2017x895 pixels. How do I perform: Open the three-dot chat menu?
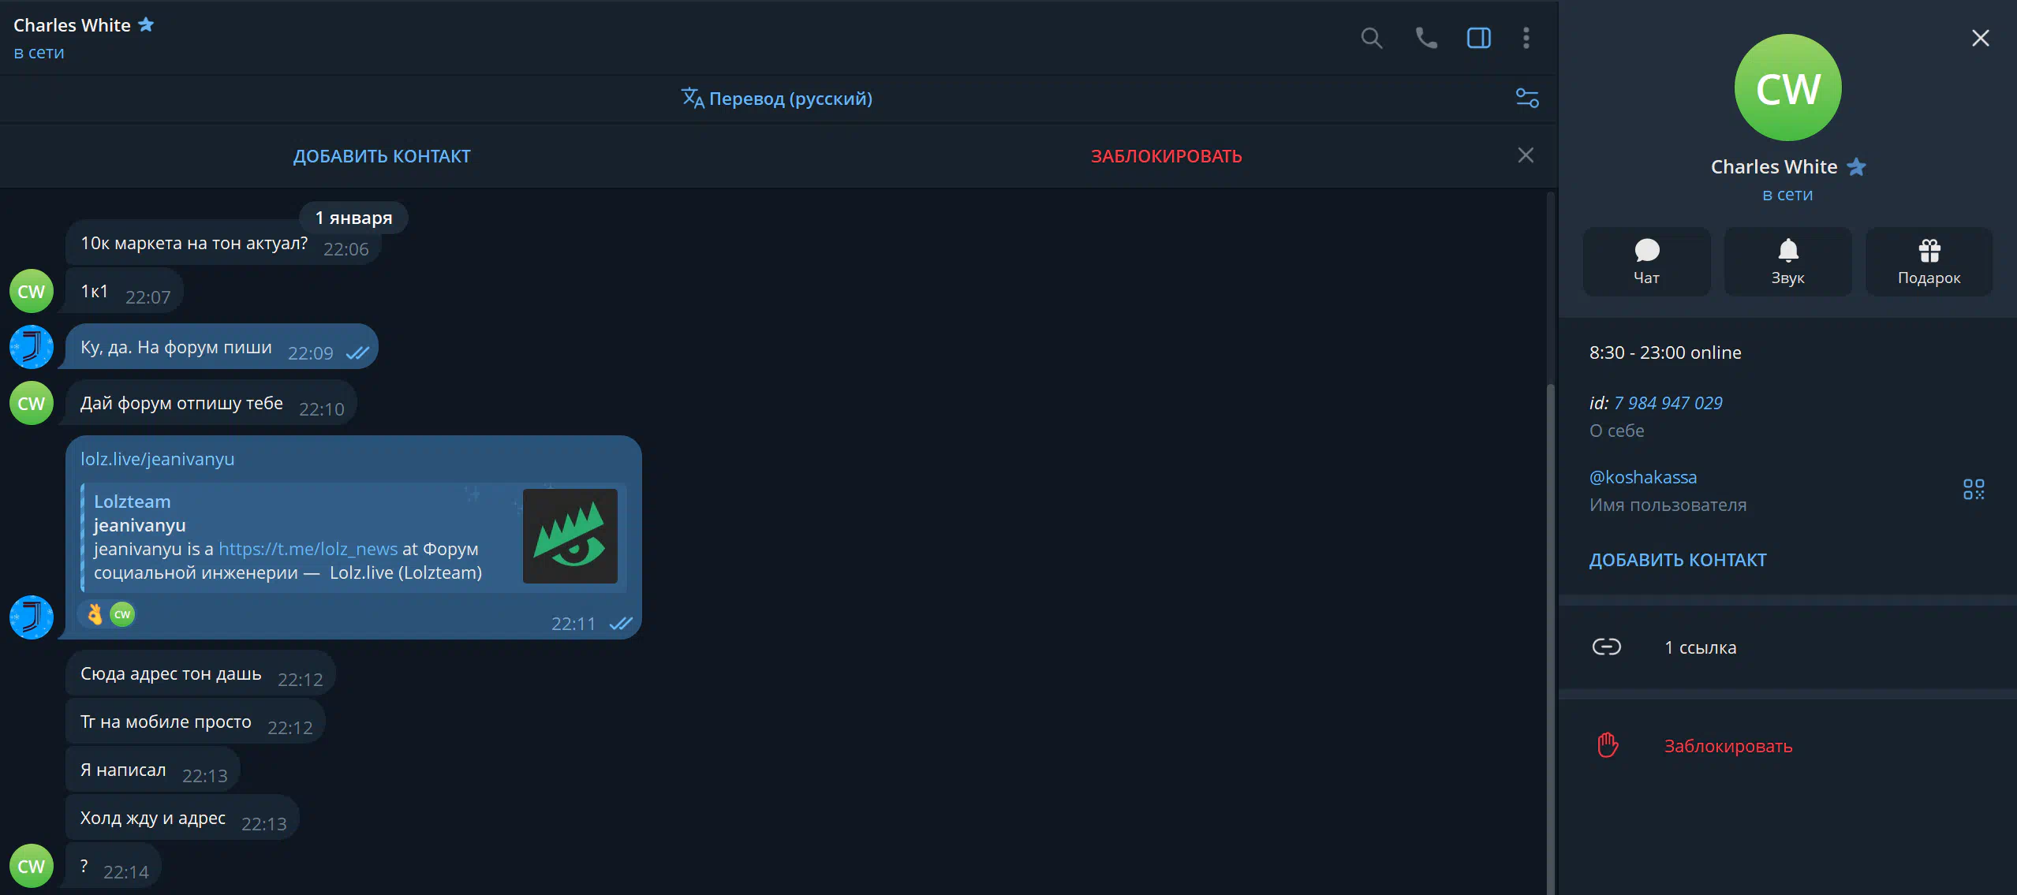(1526, 38)
